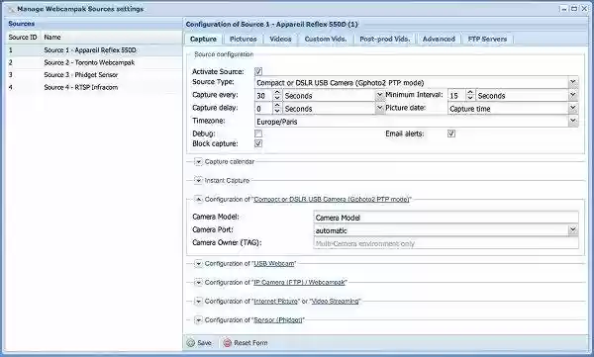Switch to the Videos tab
Screen dimensions: 594x357
point(280,39)
